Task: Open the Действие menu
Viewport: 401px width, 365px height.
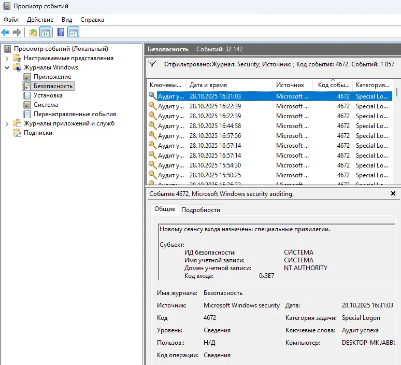Action: coord(40,20)
